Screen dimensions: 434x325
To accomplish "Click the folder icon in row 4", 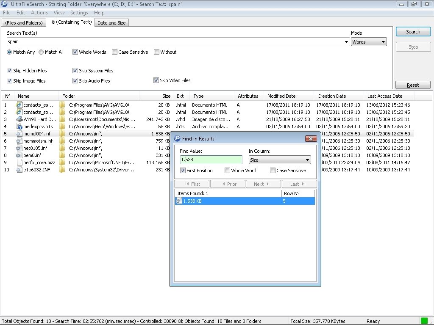I will pyautogui.click(x=63, y=126).
